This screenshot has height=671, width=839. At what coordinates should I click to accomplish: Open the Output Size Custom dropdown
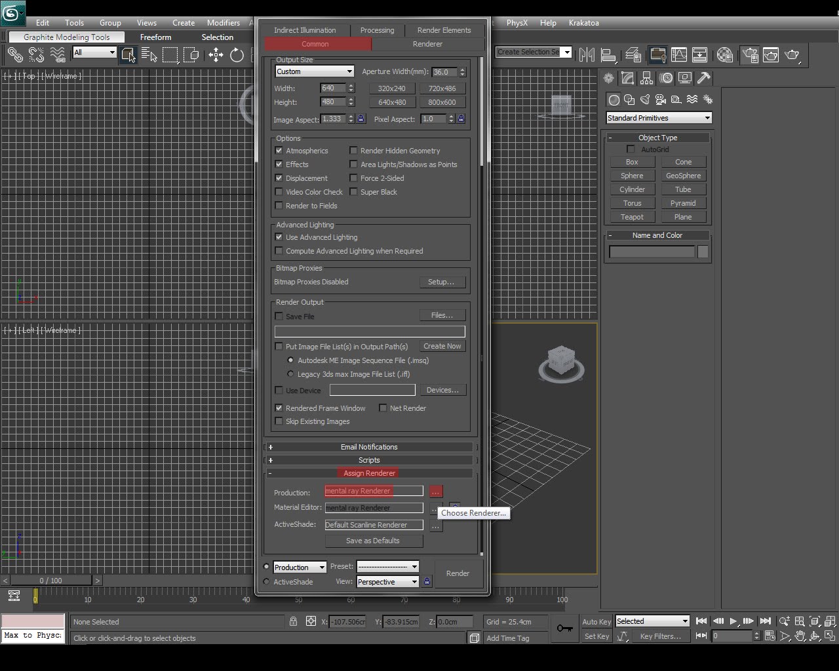(x=315, y=71)
